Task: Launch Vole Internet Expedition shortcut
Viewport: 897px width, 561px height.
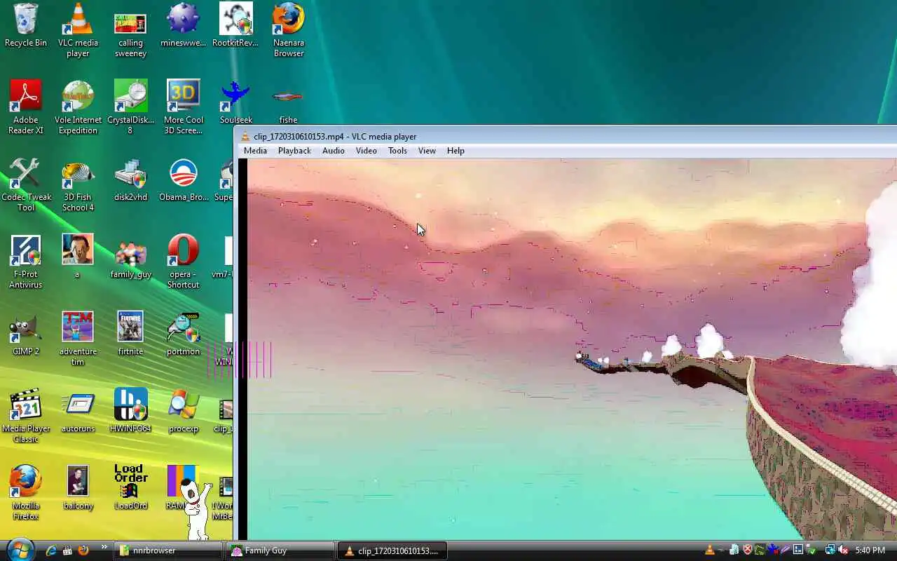Action: tap(78, 108)
